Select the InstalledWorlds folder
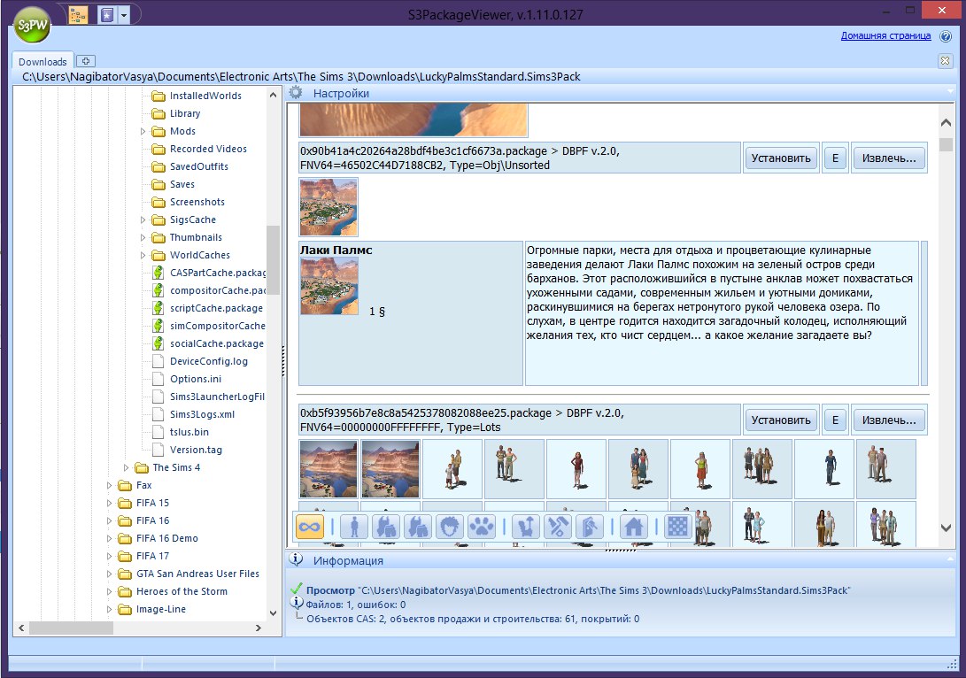This screenshot has height=678, width=966. pos(205,96)
